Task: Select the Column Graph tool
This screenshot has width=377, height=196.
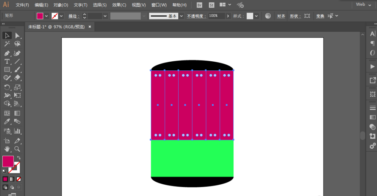Action: (17, 131)
